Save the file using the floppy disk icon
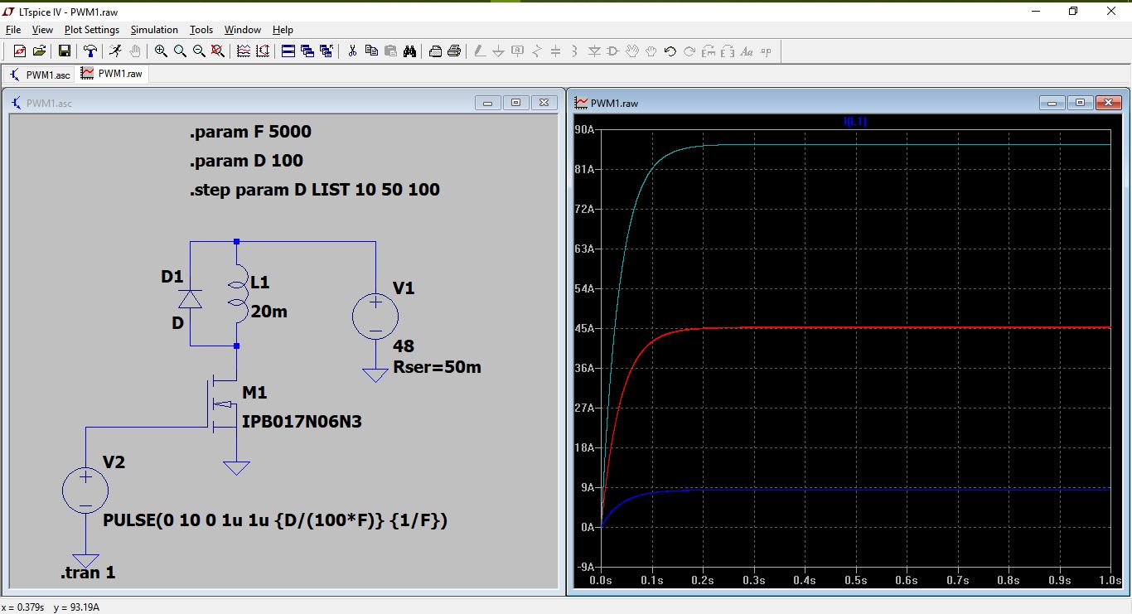The image size is (1132, 614). click(x=64, y=51)
